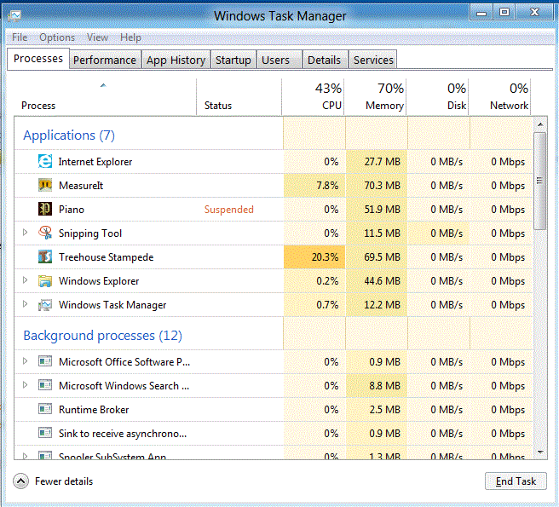Open the Options menu
This screenshot has width=559, height=507.
click(57, 37)
